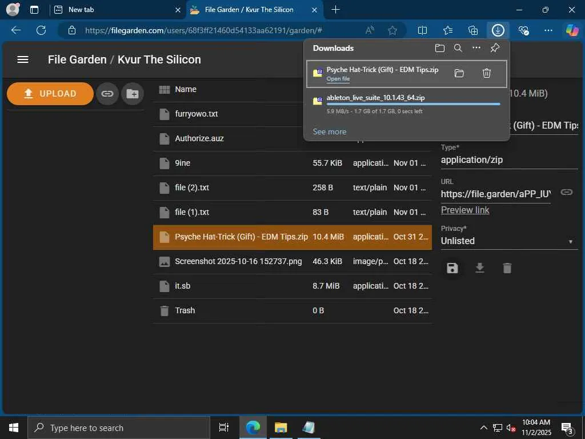
Task: Open the notification center icon
Action: coord(567,429)
